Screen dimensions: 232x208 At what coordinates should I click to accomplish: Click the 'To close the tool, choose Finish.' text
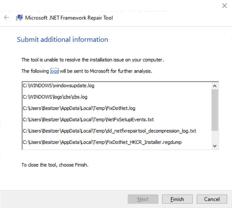55,165
